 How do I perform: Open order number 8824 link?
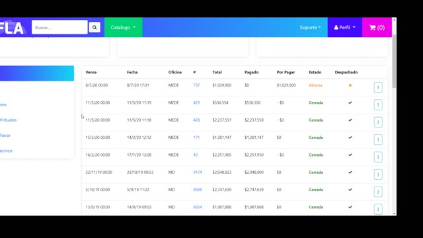198,207
